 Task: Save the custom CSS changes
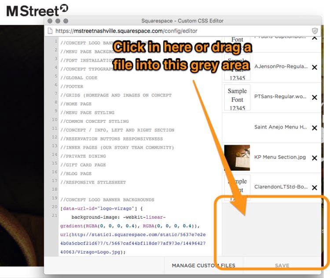282,265
